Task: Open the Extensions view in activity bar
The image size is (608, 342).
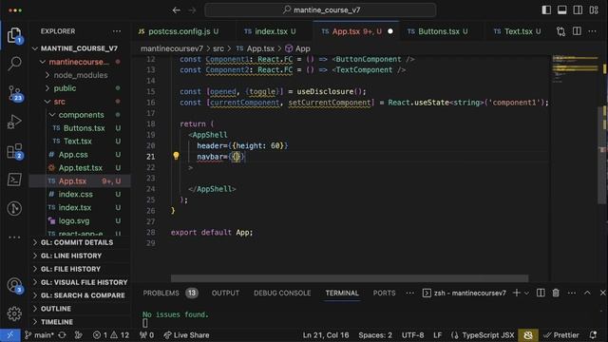Action: point(15,151)
